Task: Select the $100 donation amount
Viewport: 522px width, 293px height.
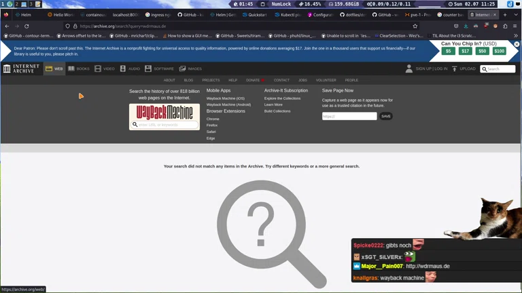Action: (499, 51)
